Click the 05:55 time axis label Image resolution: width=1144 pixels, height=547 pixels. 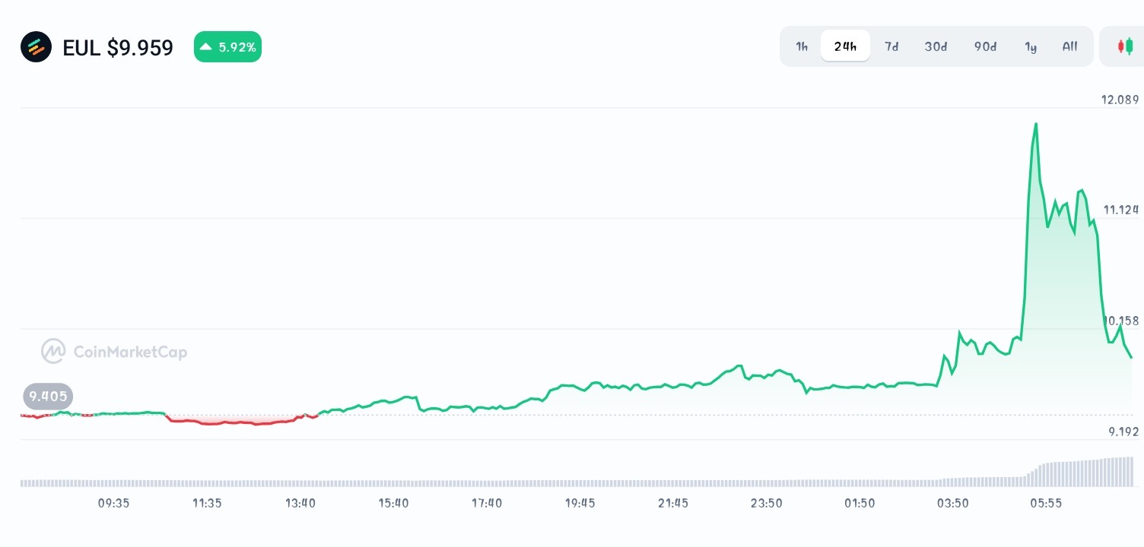click(1046, 503)
